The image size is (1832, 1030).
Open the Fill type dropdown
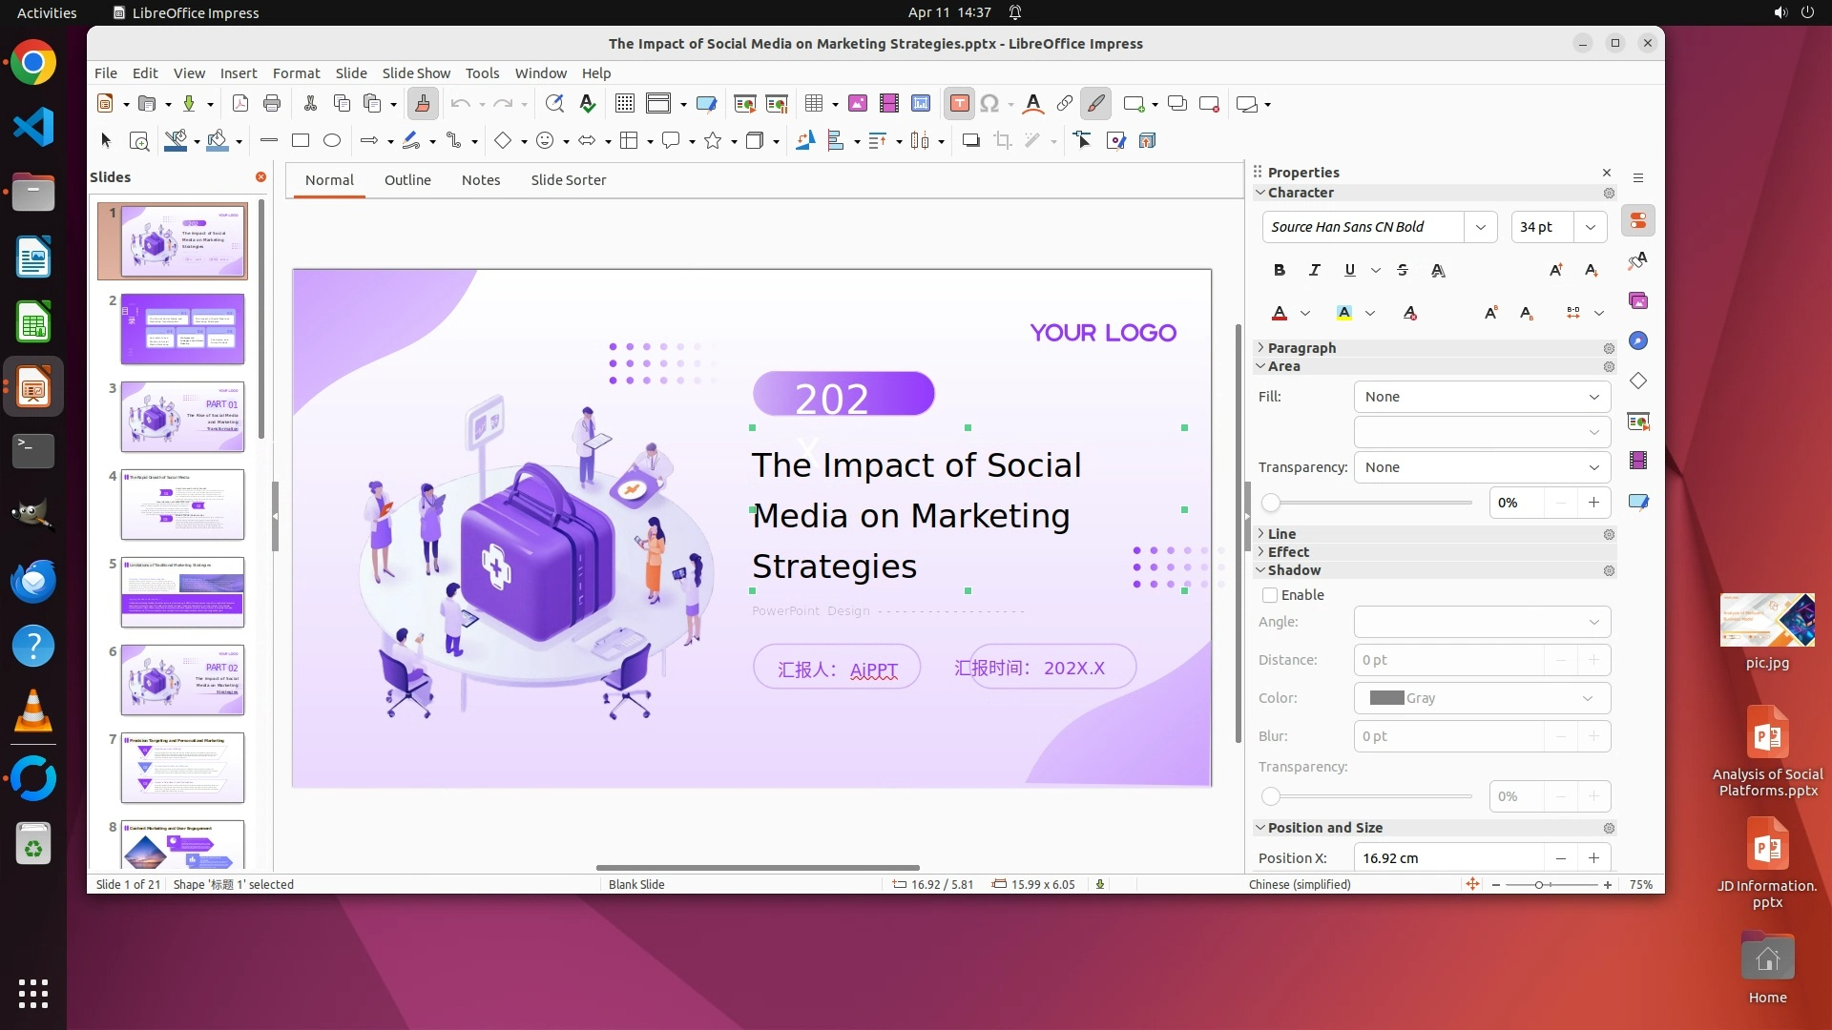coord(1482,397)
